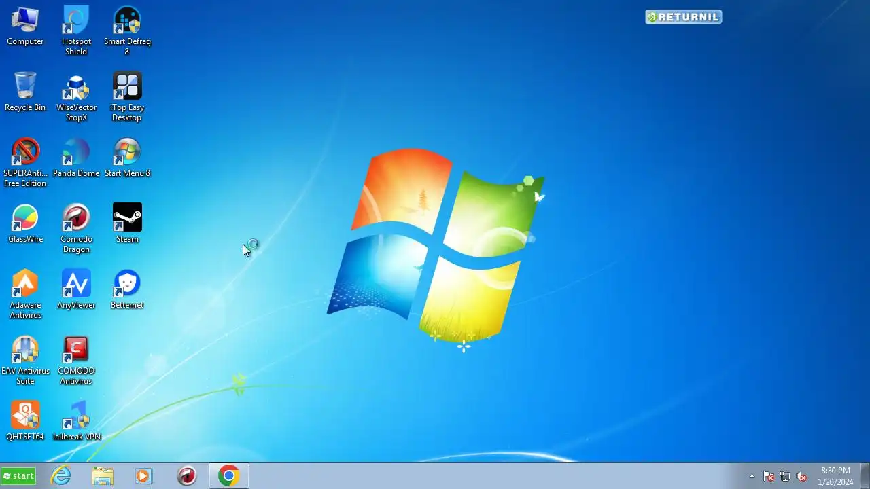The image size is (870, 489).
Task: Click Show desktop button at taskbar end
Action: pyautogui.click(x=865, y=476)
